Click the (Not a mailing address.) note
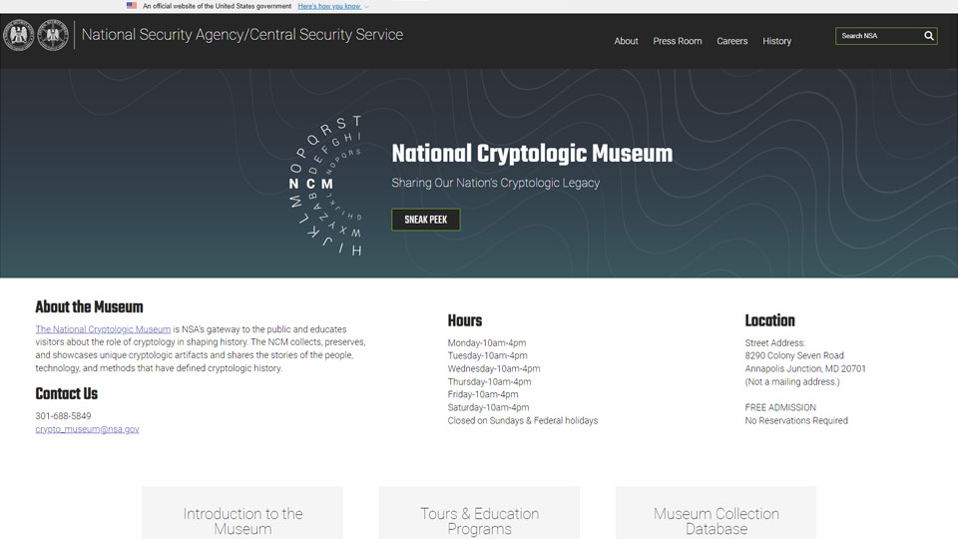This screenshot has height=539, width=958. [x=792, y=382]
